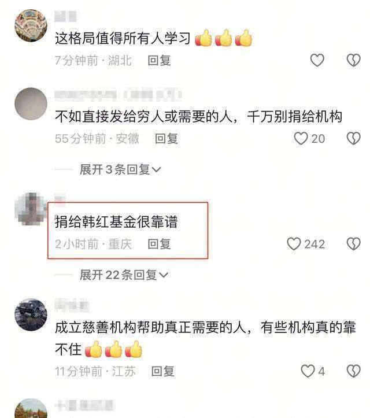Open the gray blurred avatar's profile

[31, 103]
